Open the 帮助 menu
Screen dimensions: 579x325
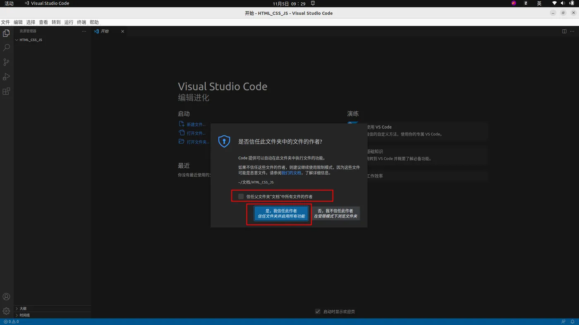tap(94, 22)
